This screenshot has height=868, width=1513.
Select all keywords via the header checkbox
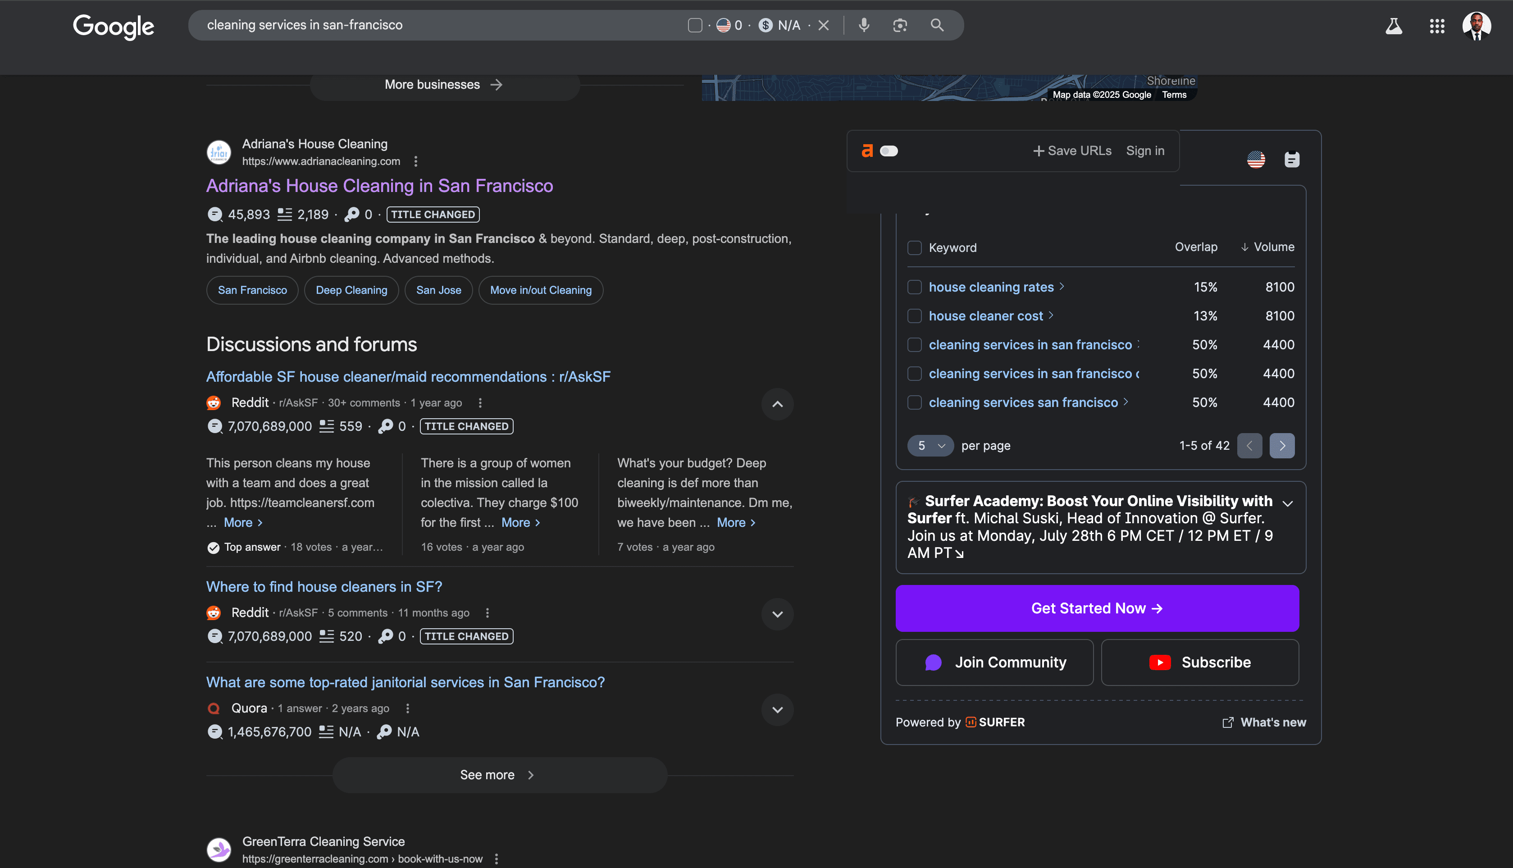[x=914, y=247]
